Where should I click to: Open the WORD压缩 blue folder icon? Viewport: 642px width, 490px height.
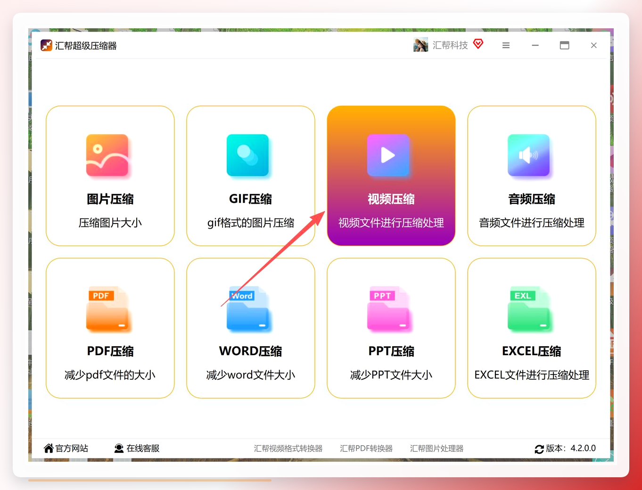point(247,308)
